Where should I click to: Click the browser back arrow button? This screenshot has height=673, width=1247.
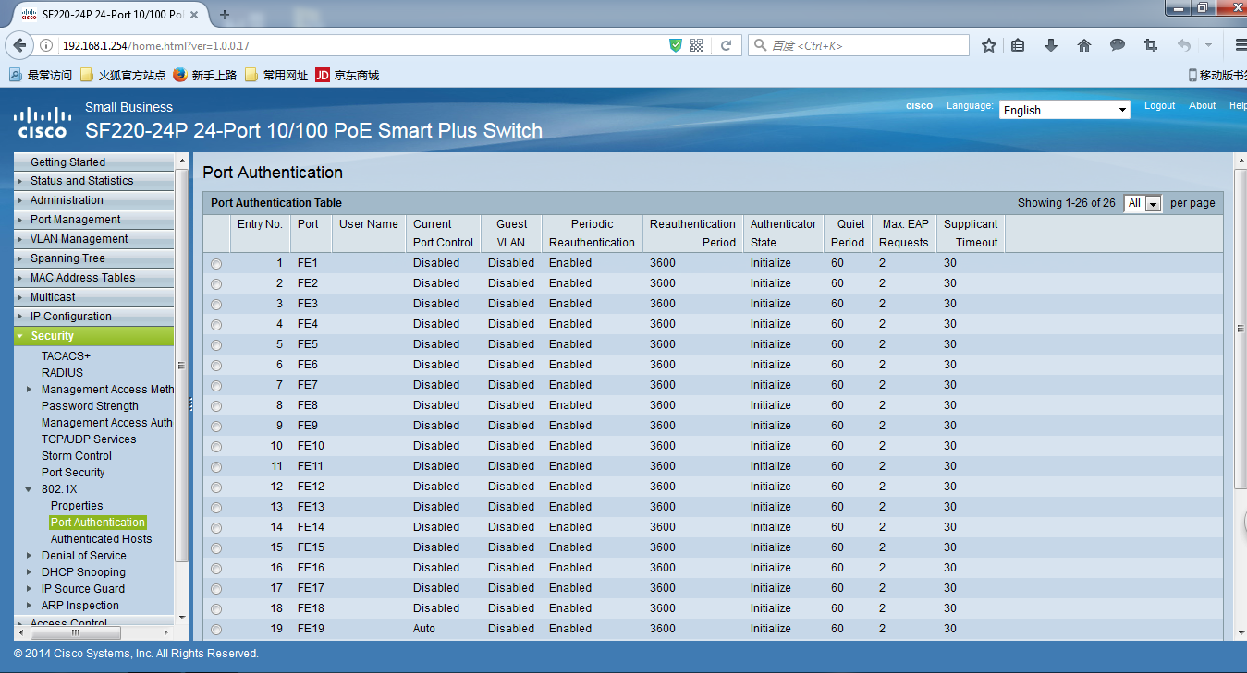[19, 45]
